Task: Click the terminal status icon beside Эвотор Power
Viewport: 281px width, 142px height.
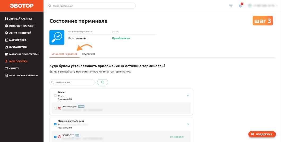Action: [59, 108]
